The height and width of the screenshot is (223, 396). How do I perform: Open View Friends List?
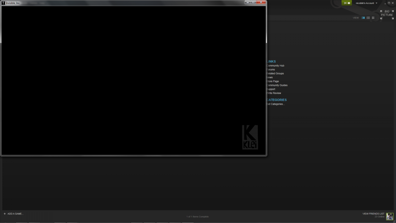click(x=373, y=214)
